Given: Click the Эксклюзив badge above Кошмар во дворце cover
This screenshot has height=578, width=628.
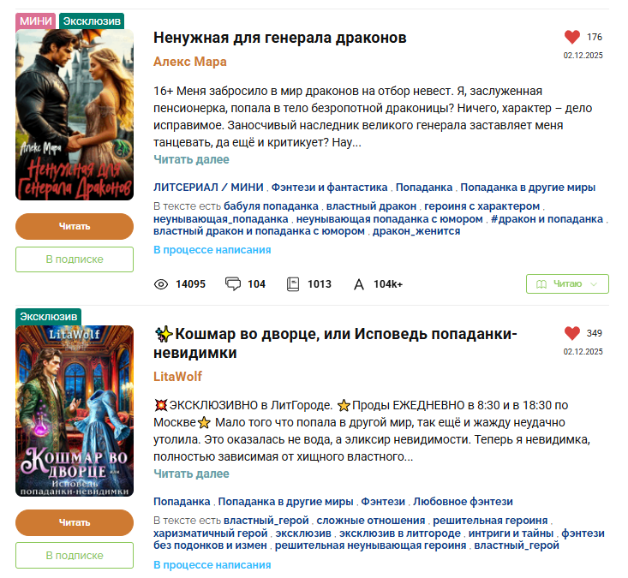Looking at the screenshot, I should [49, 317].
